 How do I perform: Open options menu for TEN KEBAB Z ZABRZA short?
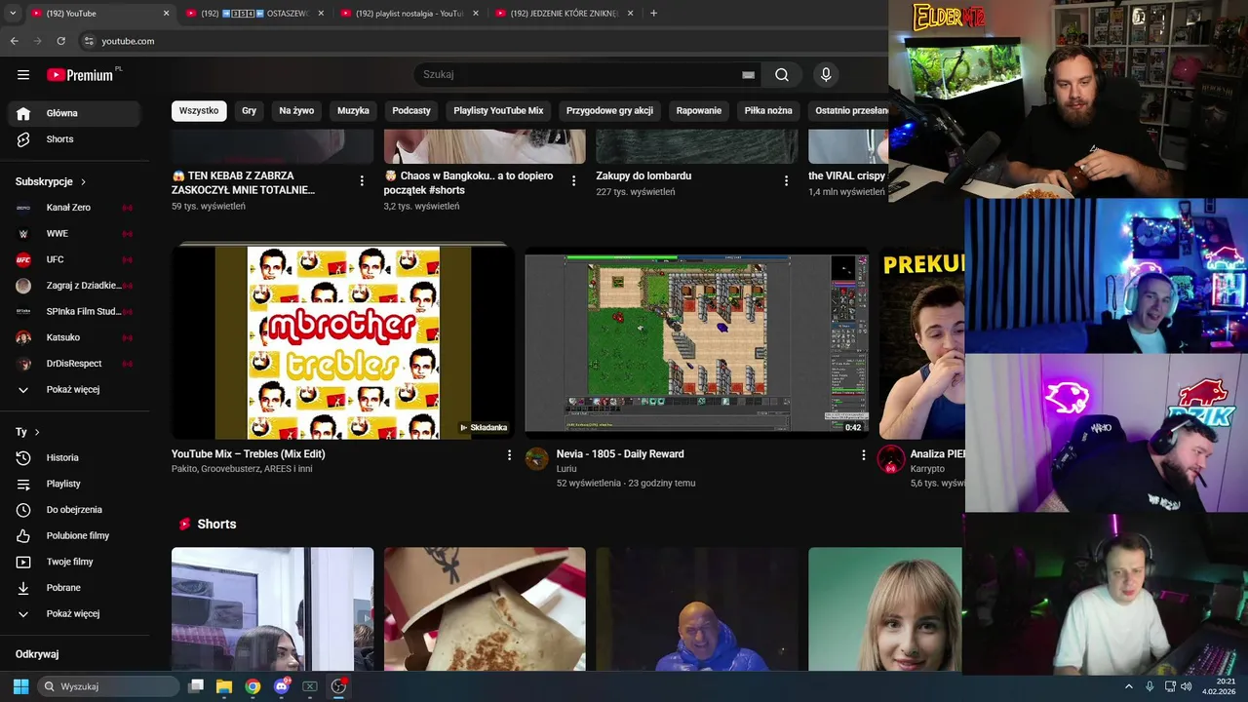[362, 180]
